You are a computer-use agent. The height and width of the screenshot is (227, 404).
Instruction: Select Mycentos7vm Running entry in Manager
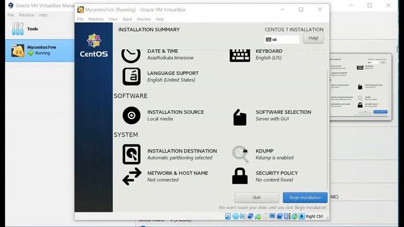click(40, 50)
